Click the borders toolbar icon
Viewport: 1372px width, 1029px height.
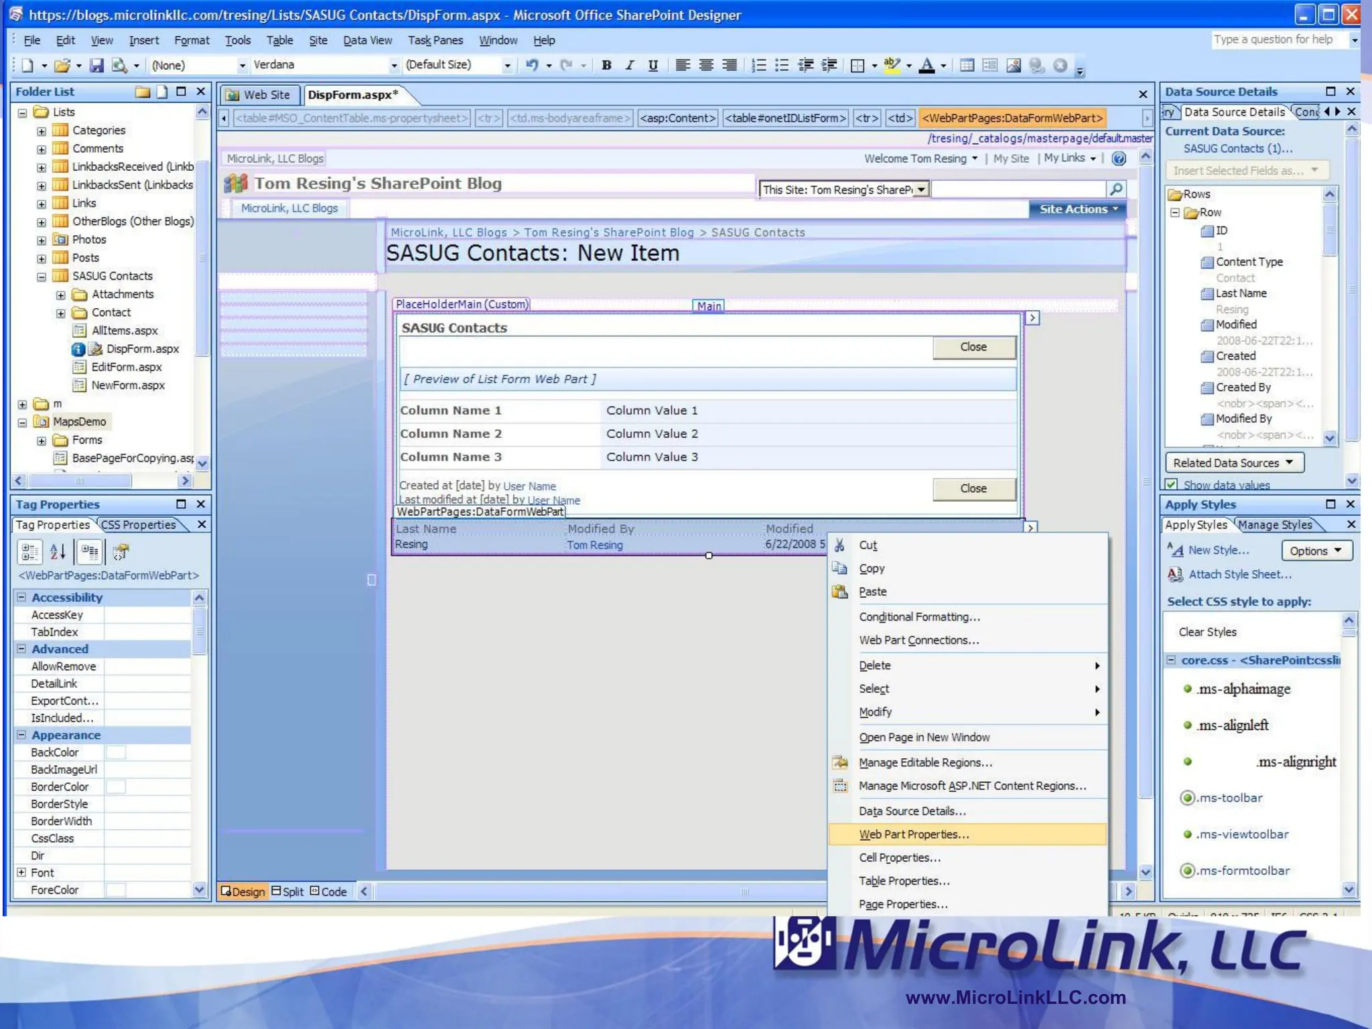pyautogui.click(x=857, y=65)
